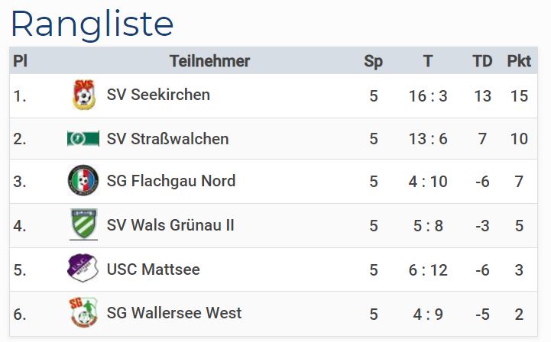This screenshot has width=551, height=342.
Task: Click the Pl column header
Action: pyautogui.click(x=21, y=62)
